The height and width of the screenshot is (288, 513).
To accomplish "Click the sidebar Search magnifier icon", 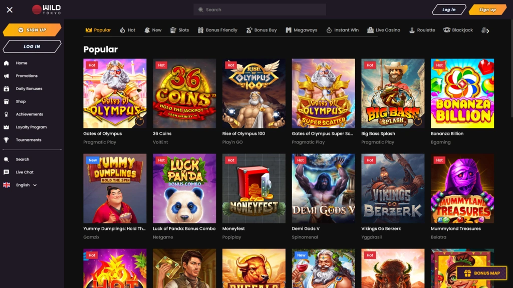I will (6, 159).
